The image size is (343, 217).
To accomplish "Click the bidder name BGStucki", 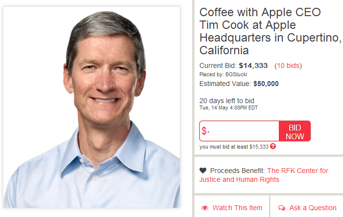I will 237,74.
